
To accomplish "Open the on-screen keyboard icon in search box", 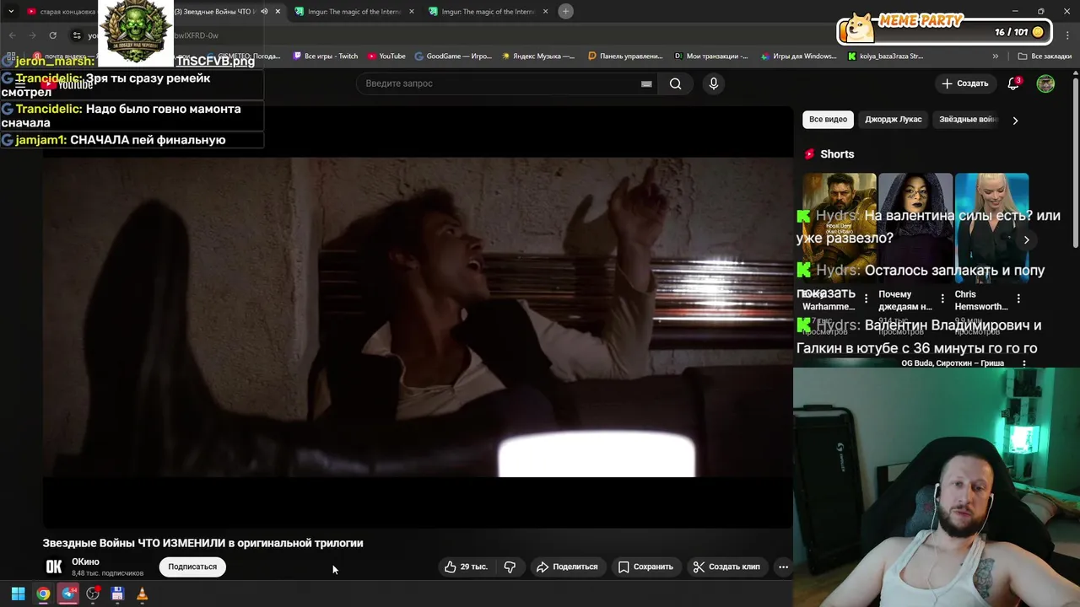I will (x=646, y=83).
